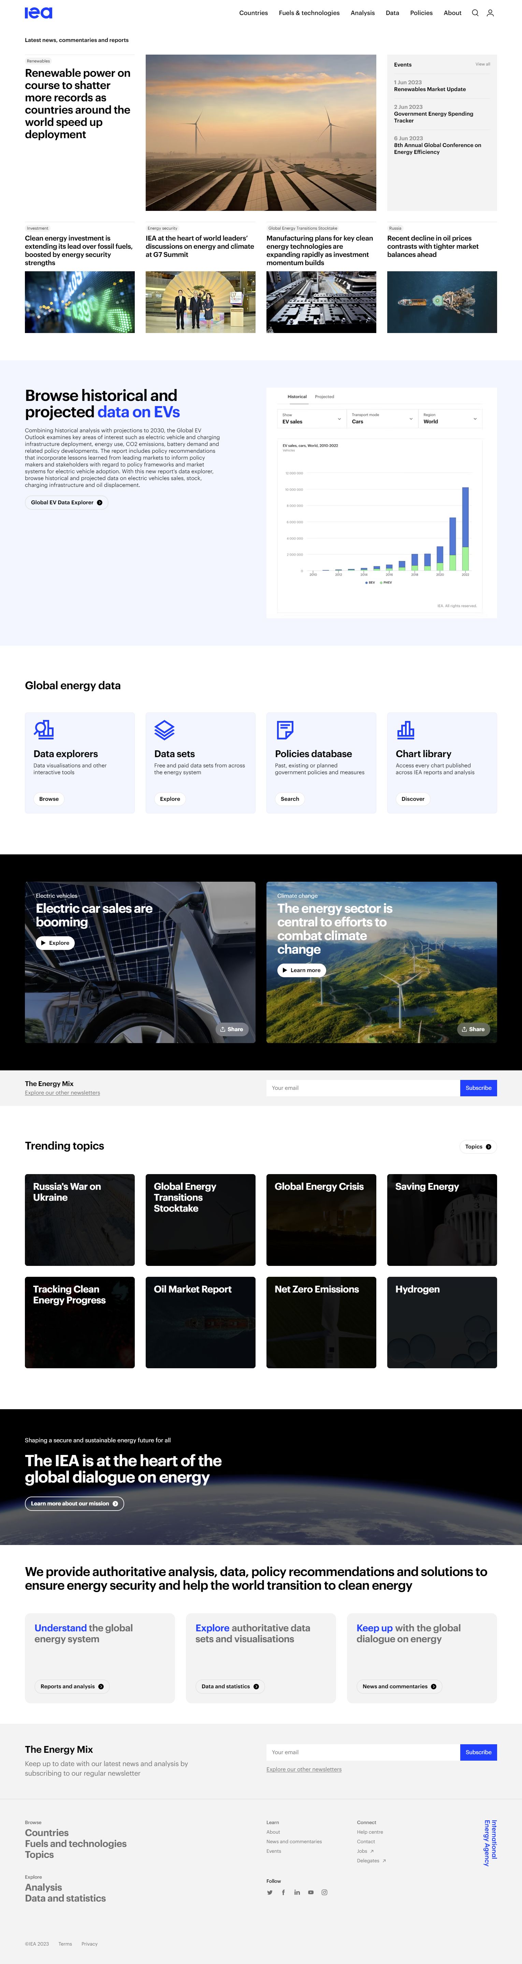Click Search on the Policies database card

point(290,799)
